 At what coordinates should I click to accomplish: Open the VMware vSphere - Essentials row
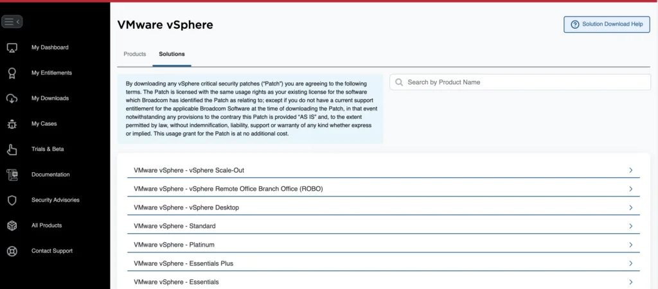(x=383, y=281)
